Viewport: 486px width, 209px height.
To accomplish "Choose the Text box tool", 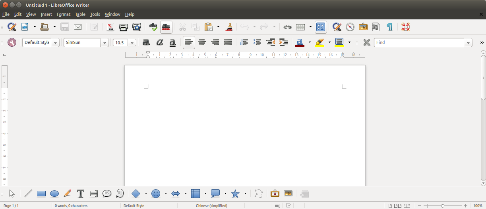I will pyautogui.click(x=81, y=194).
